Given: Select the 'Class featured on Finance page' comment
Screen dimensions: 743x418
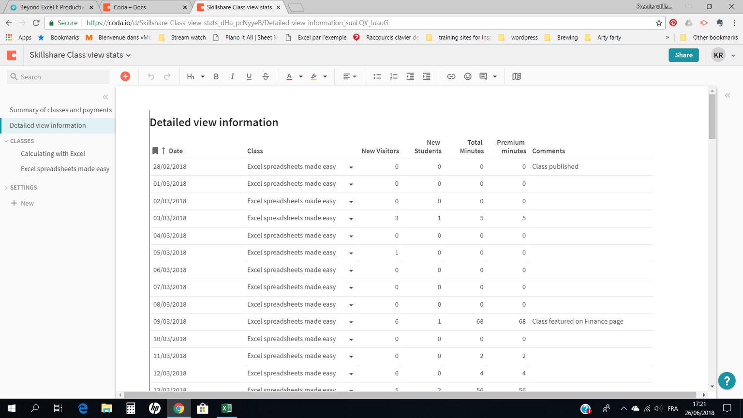Looking at the screenshot, I should point(578,321).
